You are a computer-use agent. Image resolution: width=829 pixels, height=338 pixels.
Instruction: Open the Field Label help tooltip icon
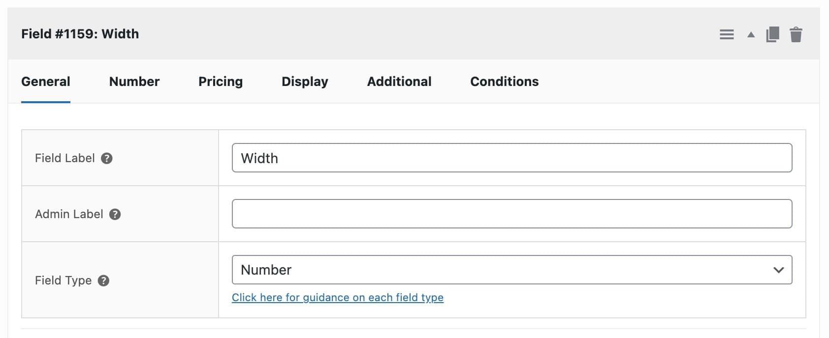(x=108, y=158)
